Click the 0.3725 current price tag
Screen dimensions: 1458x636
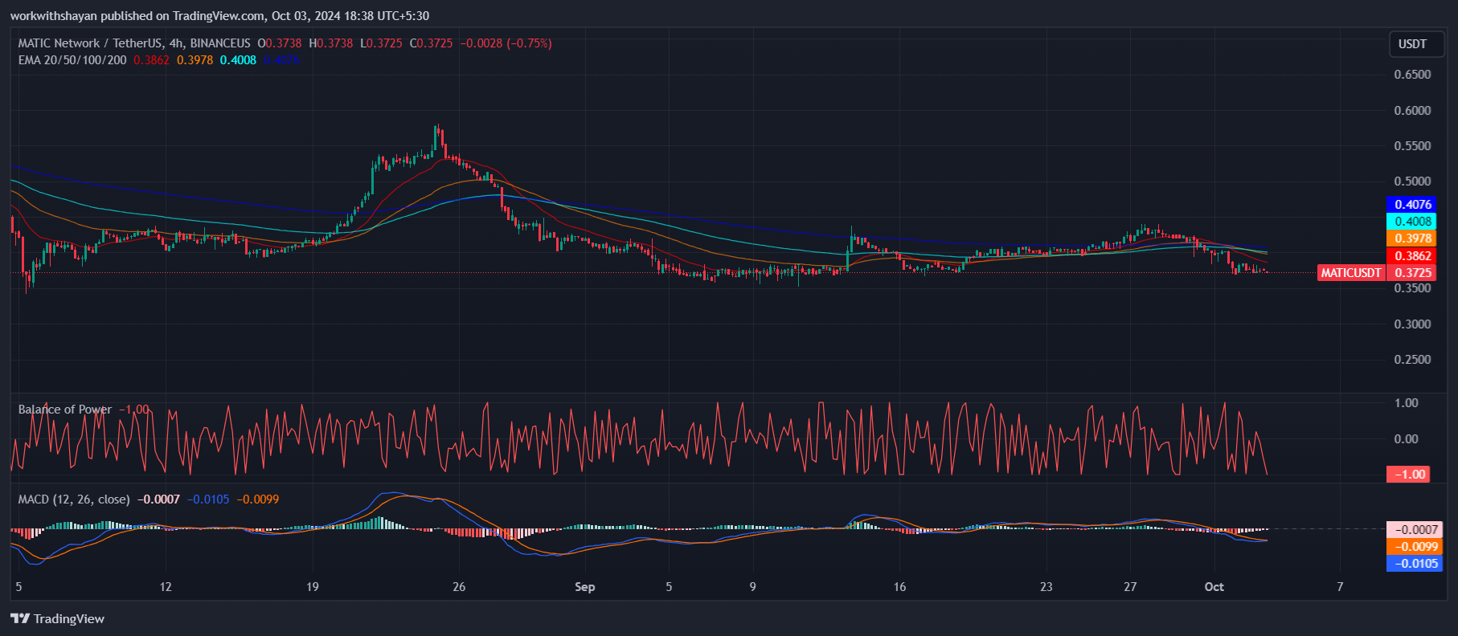point(1413,273)
